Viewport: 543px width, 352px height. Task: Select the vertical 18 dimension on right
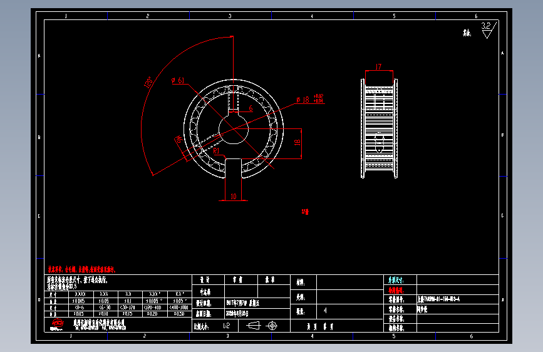[297, 142]
